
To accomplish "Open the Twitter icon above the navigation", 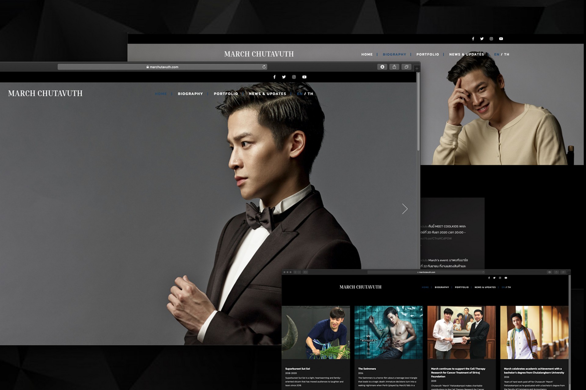I will pos(284,77).
